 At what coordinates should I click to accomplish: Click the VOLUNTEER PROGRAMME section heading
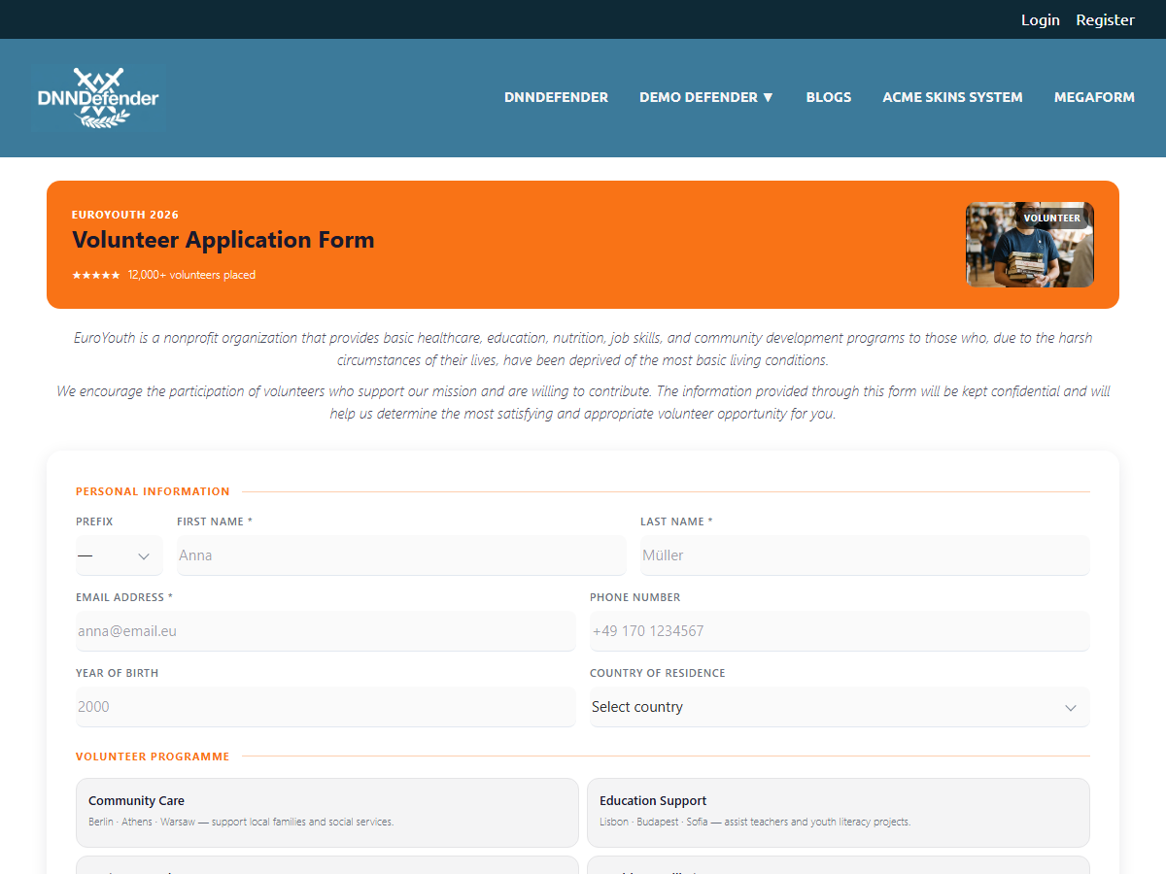(153, 756)
